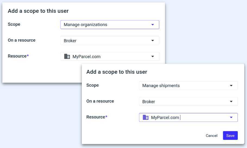247x148 pixels.
Task: Focus the MyParcel.com text in the front Resource field
Action: point(165,117)
